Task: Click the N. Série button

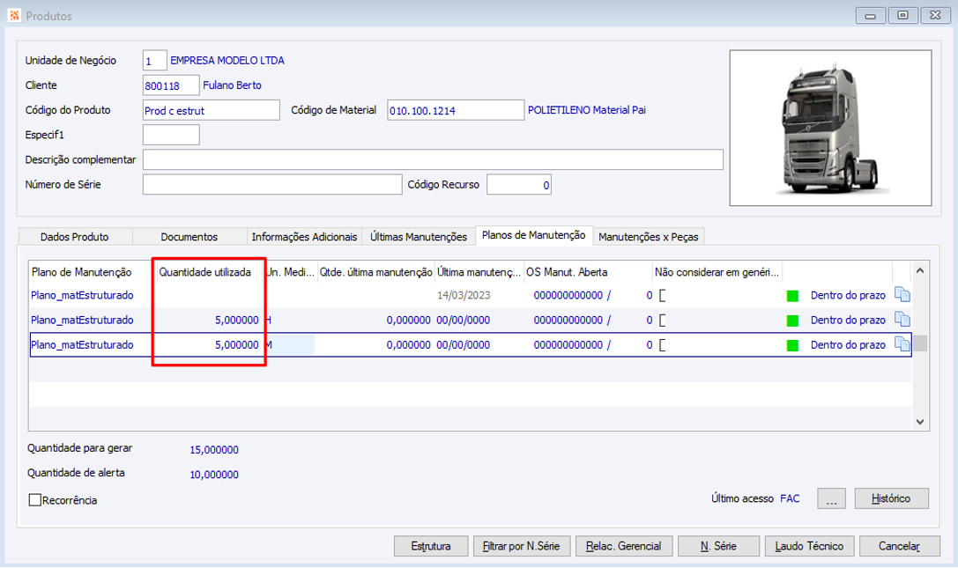Action: [718, 546]
